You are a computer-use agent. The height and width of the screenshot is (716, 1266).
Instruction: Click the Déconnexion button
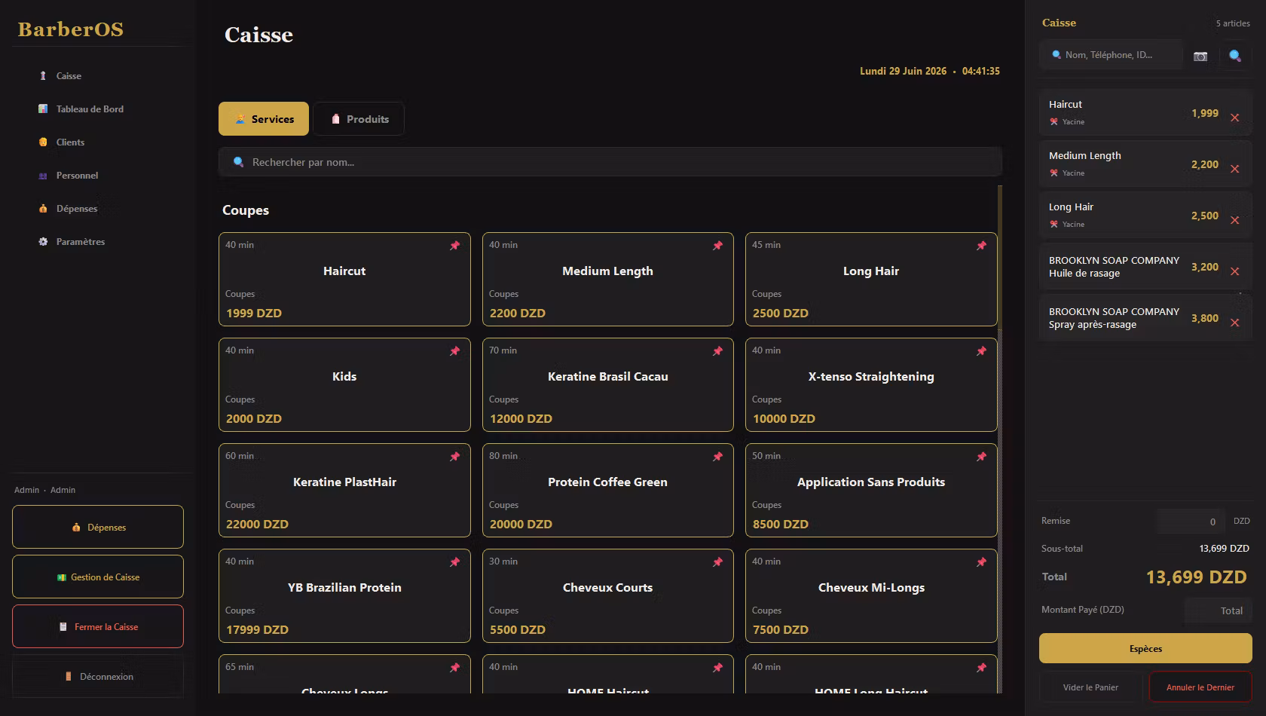(x=98, y=676)
